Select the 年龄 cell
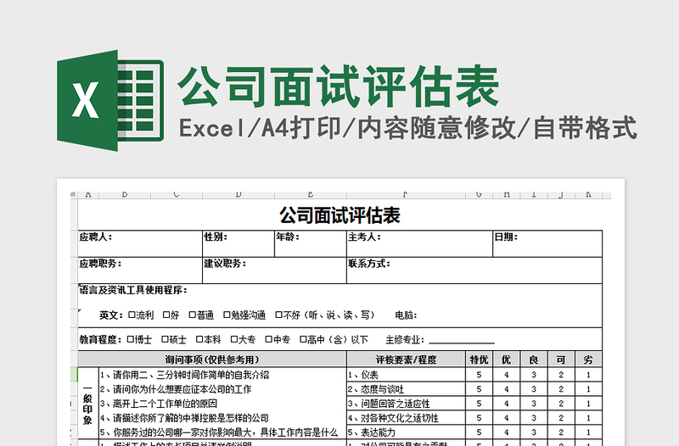The height and width of the screenshot is (446, 679). (x=311, y=244)
